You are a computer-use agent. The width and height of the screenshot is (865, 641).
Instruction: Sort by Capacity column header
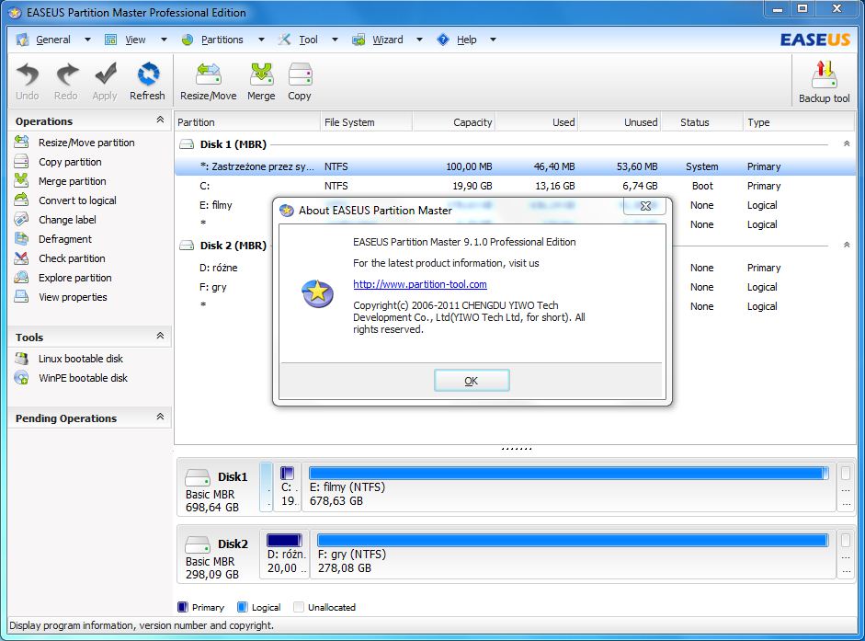(453, 122)
